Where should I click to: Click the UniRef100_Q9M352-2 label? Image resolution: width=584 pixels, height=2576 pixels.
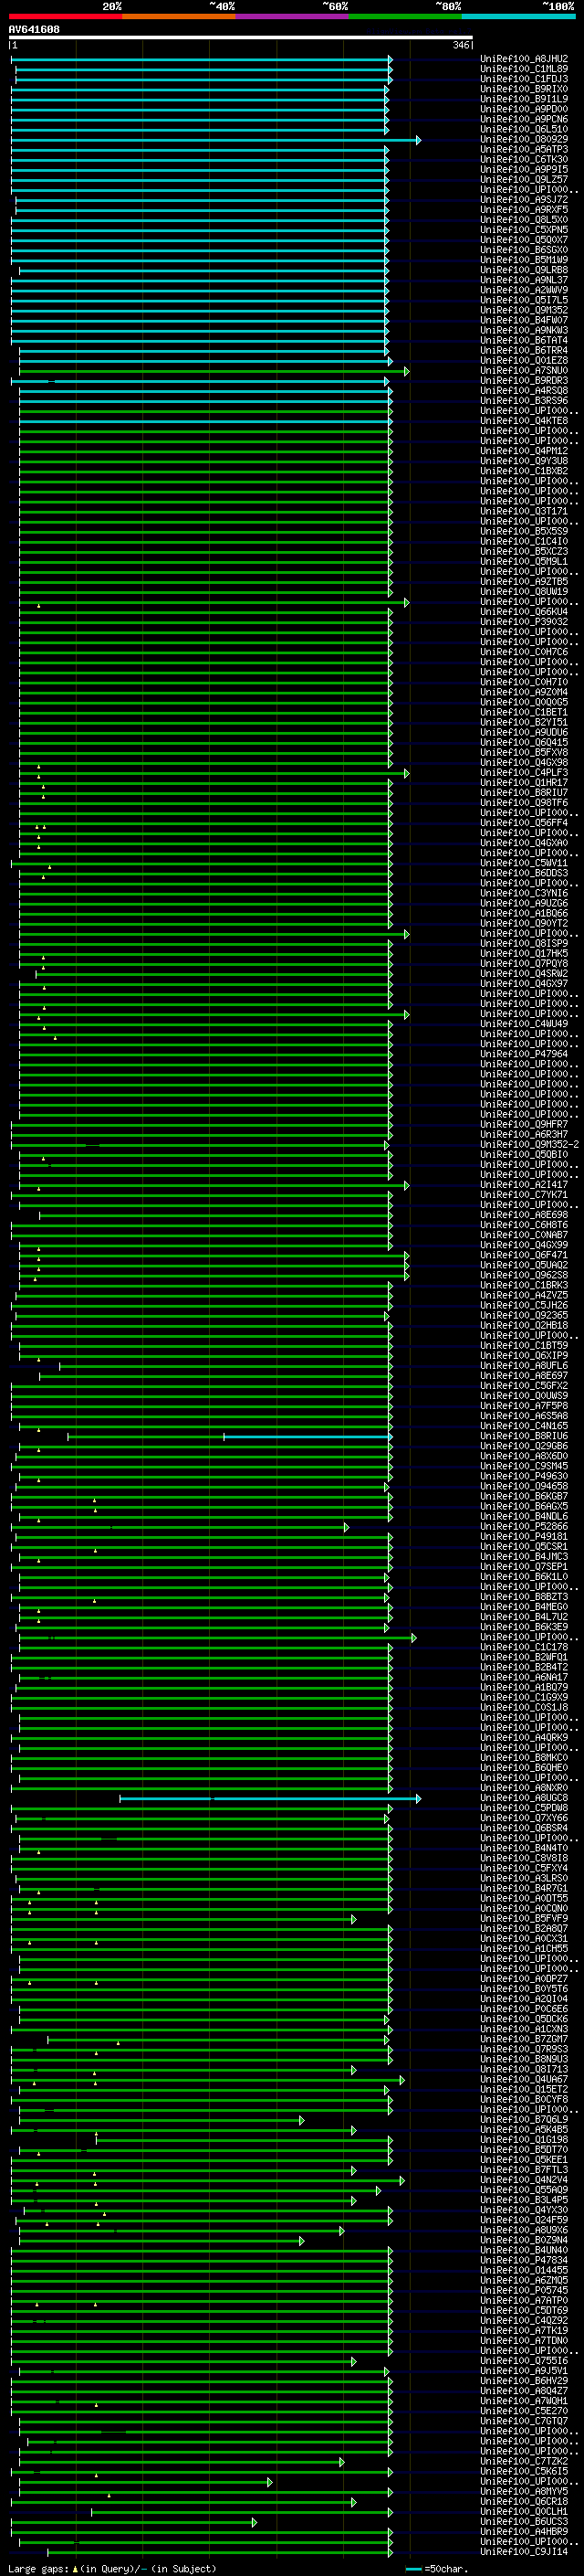point(530,1144)
